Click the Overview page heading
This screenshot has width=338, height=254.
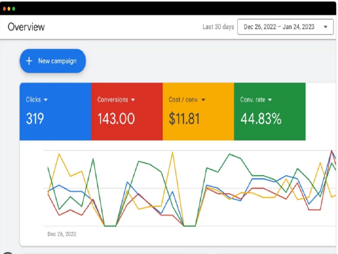[x=26, y=27]
